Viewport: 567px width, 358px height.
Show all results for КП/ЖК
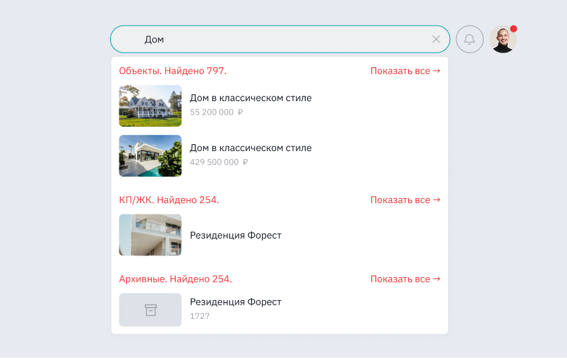405,200
